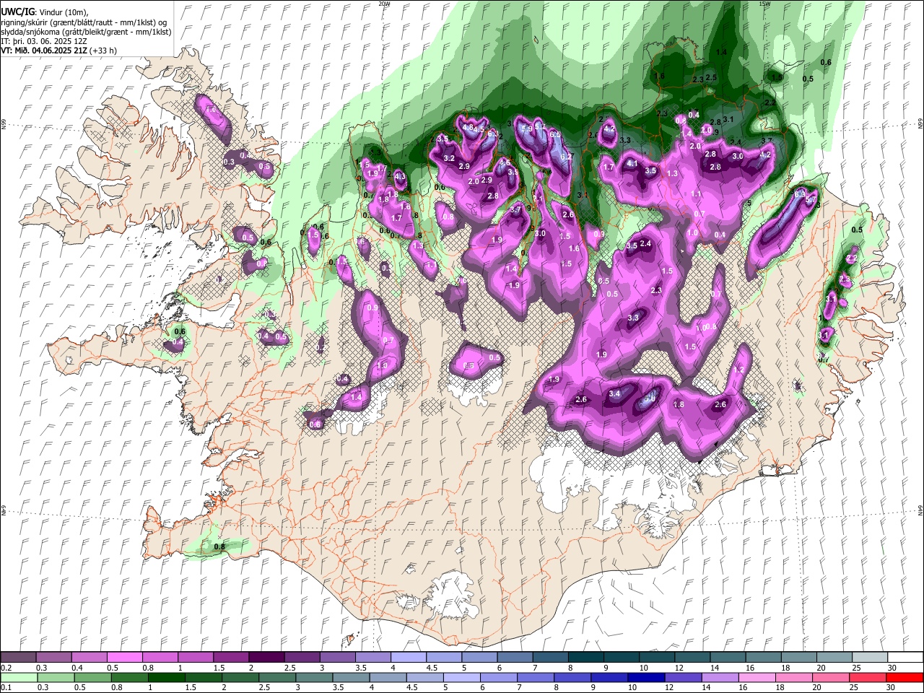Image resolution: width=924 pixels, height=693 pixels.
Task: Click the '4.3' value on the northern snow patch
Action: tap(401, 177)
